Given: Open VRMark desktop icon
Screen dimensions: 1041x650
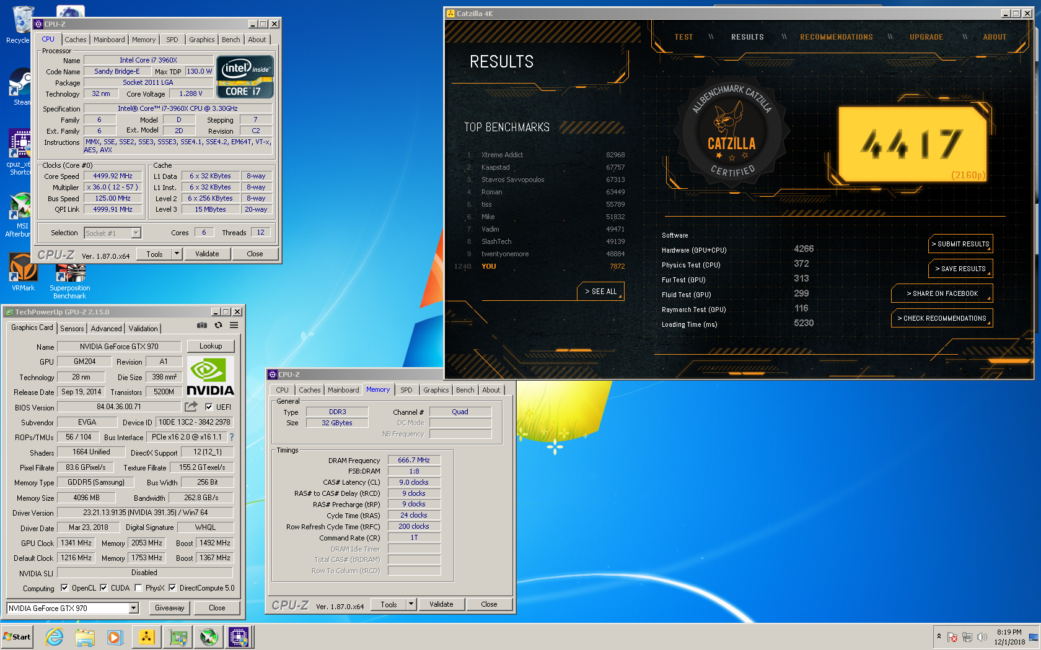Looking at the screenshot, I should (23, 272).
